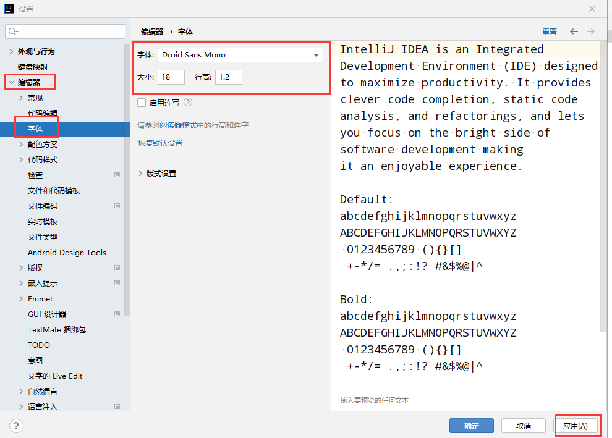The width and height of the screenshot is (612, 438).
Task: Select 代码样式 in the settings tree
Action: click(43, 160)
